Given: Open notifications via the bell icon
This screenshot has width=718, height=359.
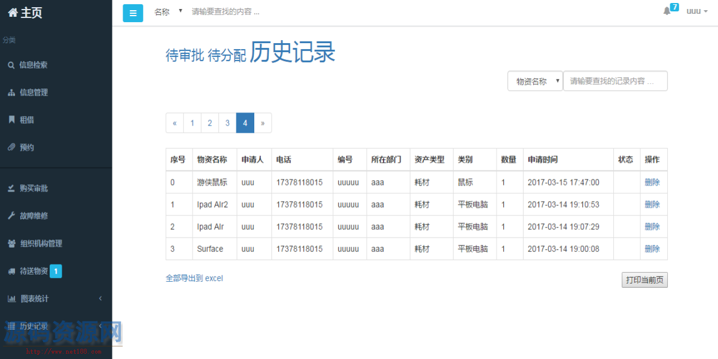Looking at the screenshot, I should (x=667, y=11).
